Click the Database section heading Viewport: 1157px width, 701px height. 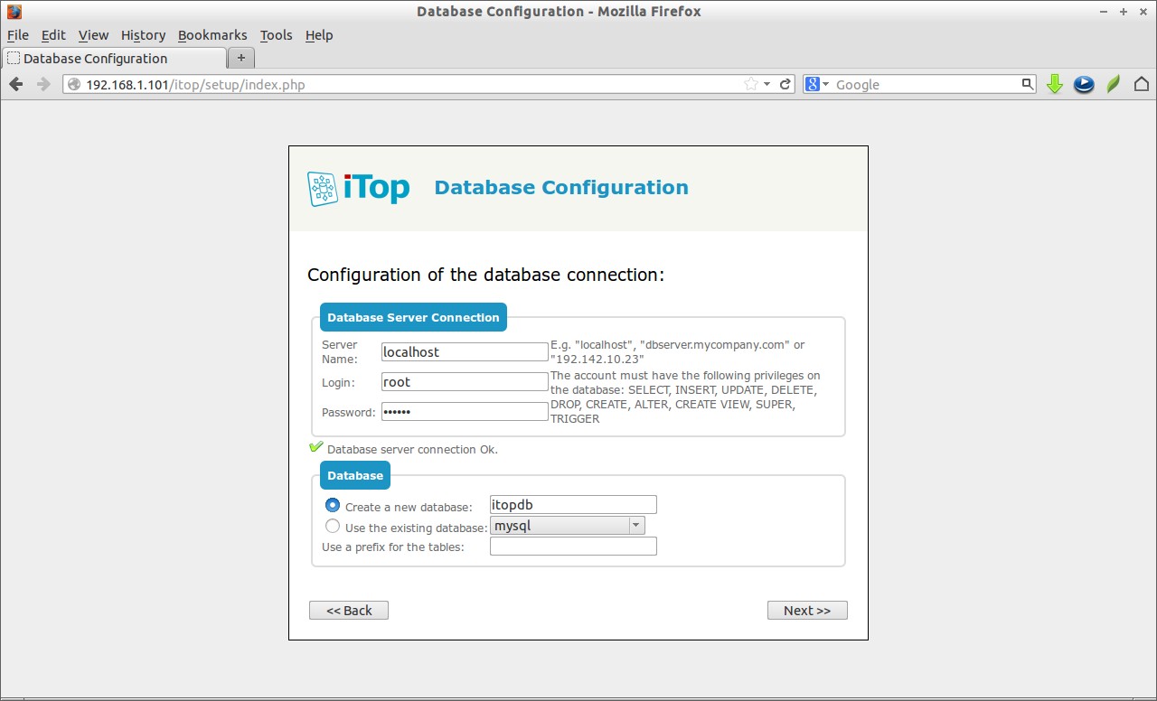click(355, 476)
